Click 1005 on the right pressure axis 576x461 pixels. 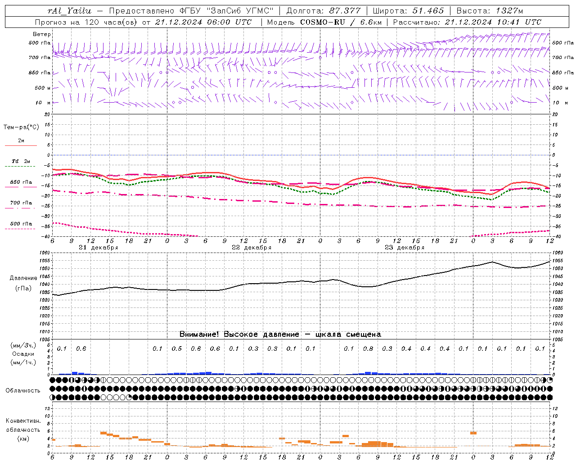558,339
